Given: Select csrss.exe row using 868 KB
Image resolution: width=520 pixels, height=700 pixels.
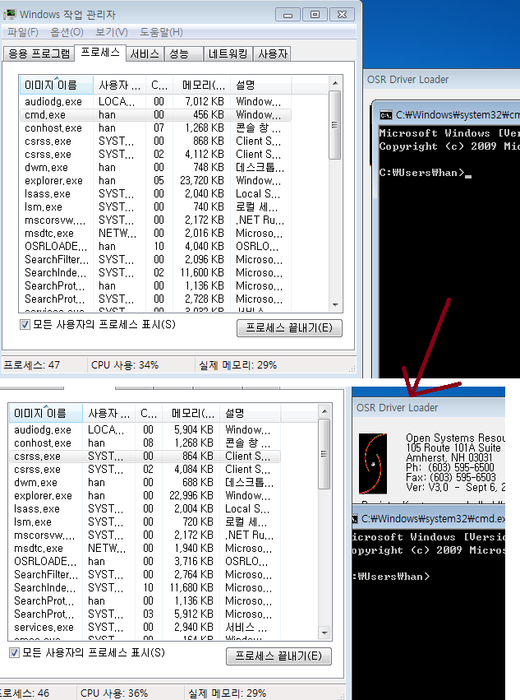Looking at the screenshot, I should click(x=155, y=141).
